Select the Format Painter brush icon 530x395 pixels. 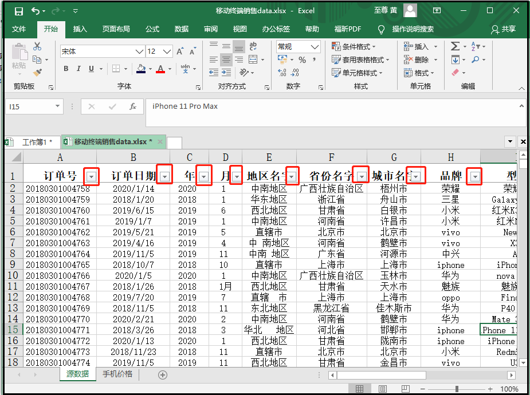(x=37, y=72)
